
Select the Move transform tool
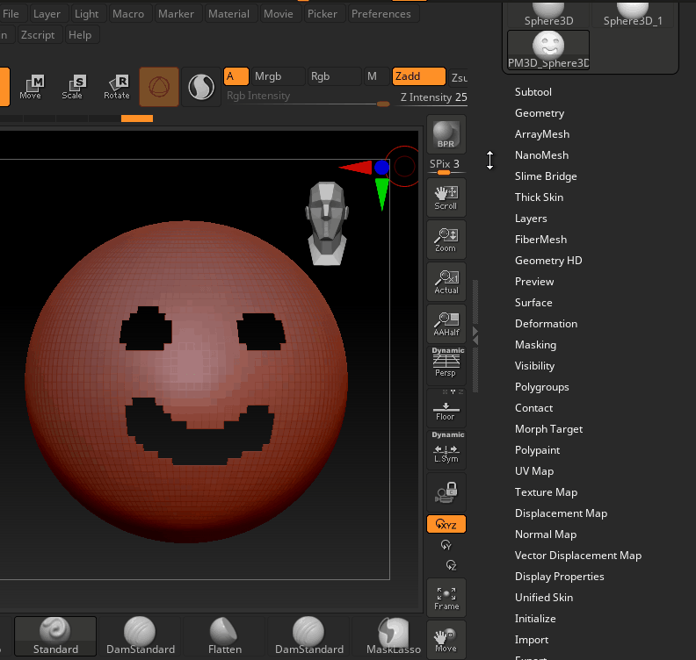coord(31,87)
